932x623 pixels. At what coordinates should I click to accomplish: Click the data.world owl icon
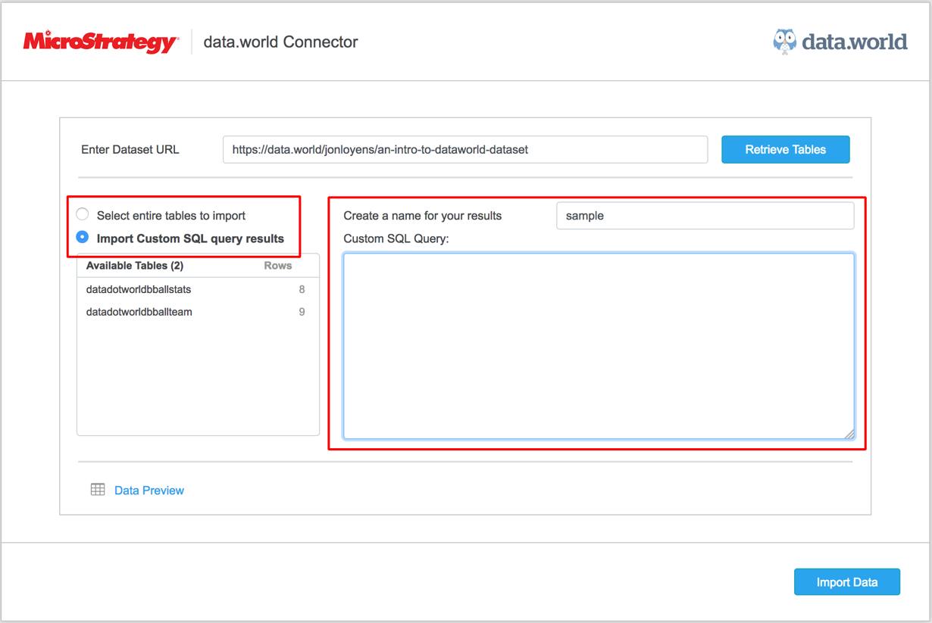click(784, 42)
